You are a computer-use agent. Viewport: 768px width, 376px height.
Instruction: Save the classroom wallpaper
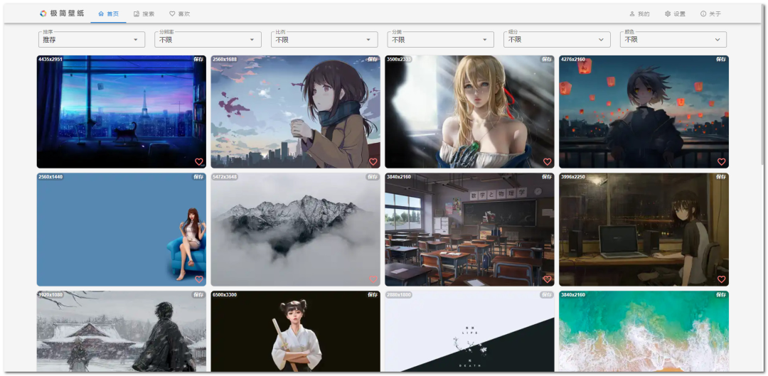coord(547,177)
